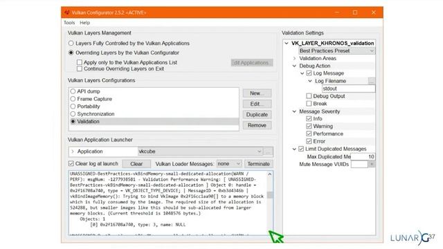This screenshot has width=443, height=249.
Task: Click the Edit Applications button
Action: coord(252,63)
